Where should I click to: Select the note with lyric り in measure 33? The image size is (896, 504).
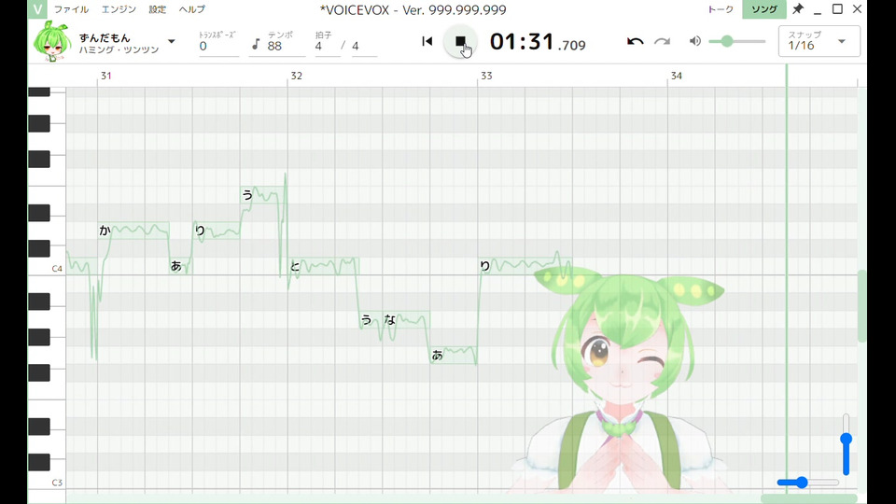coord(525,266)
